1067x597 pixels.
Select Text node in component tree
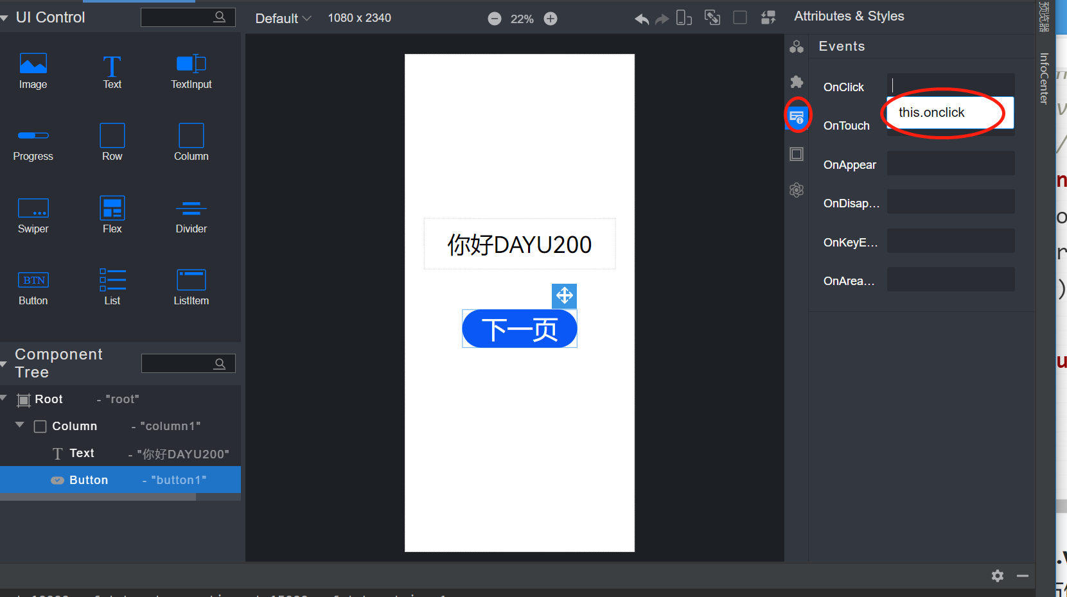(120, 453)
